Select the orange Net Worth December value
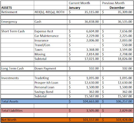 click(124, 120)
